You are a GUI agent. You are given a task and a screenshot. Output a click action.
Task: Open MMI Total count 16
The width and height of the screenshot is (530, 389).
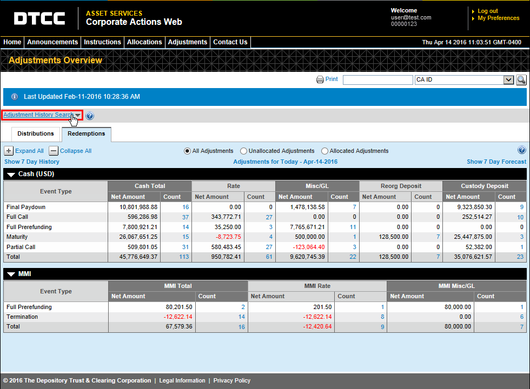click(x=241, y=327)
